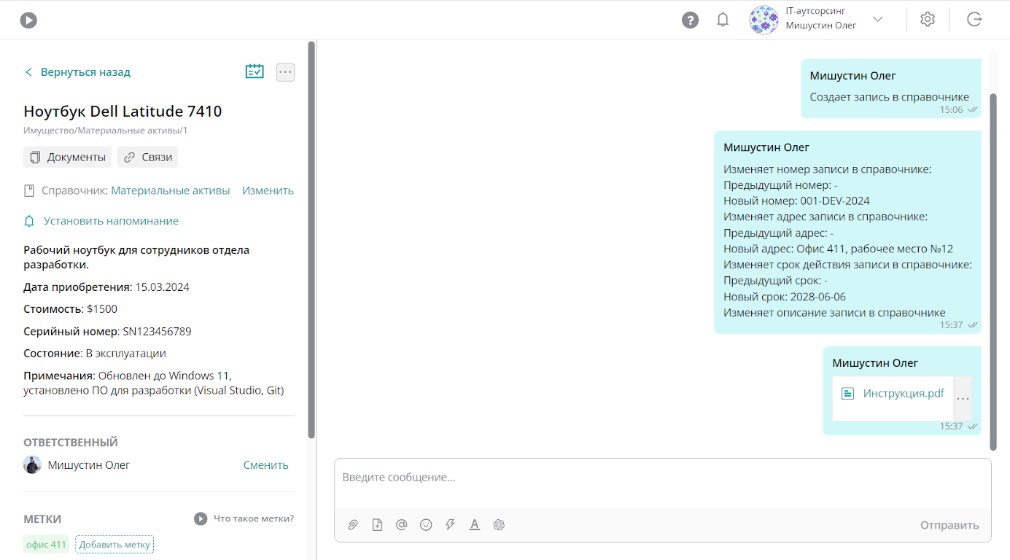Image resolution: width=1010 pixels, height=560 pixels.
Task: Open the calendar tasks icon
Action: [x=255, y=71]
